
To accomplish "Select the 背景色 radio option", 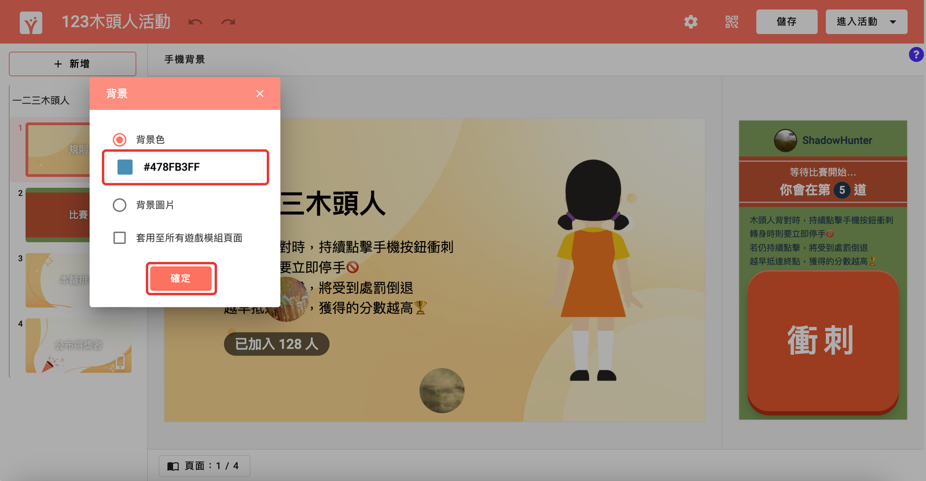I will 120,139.
